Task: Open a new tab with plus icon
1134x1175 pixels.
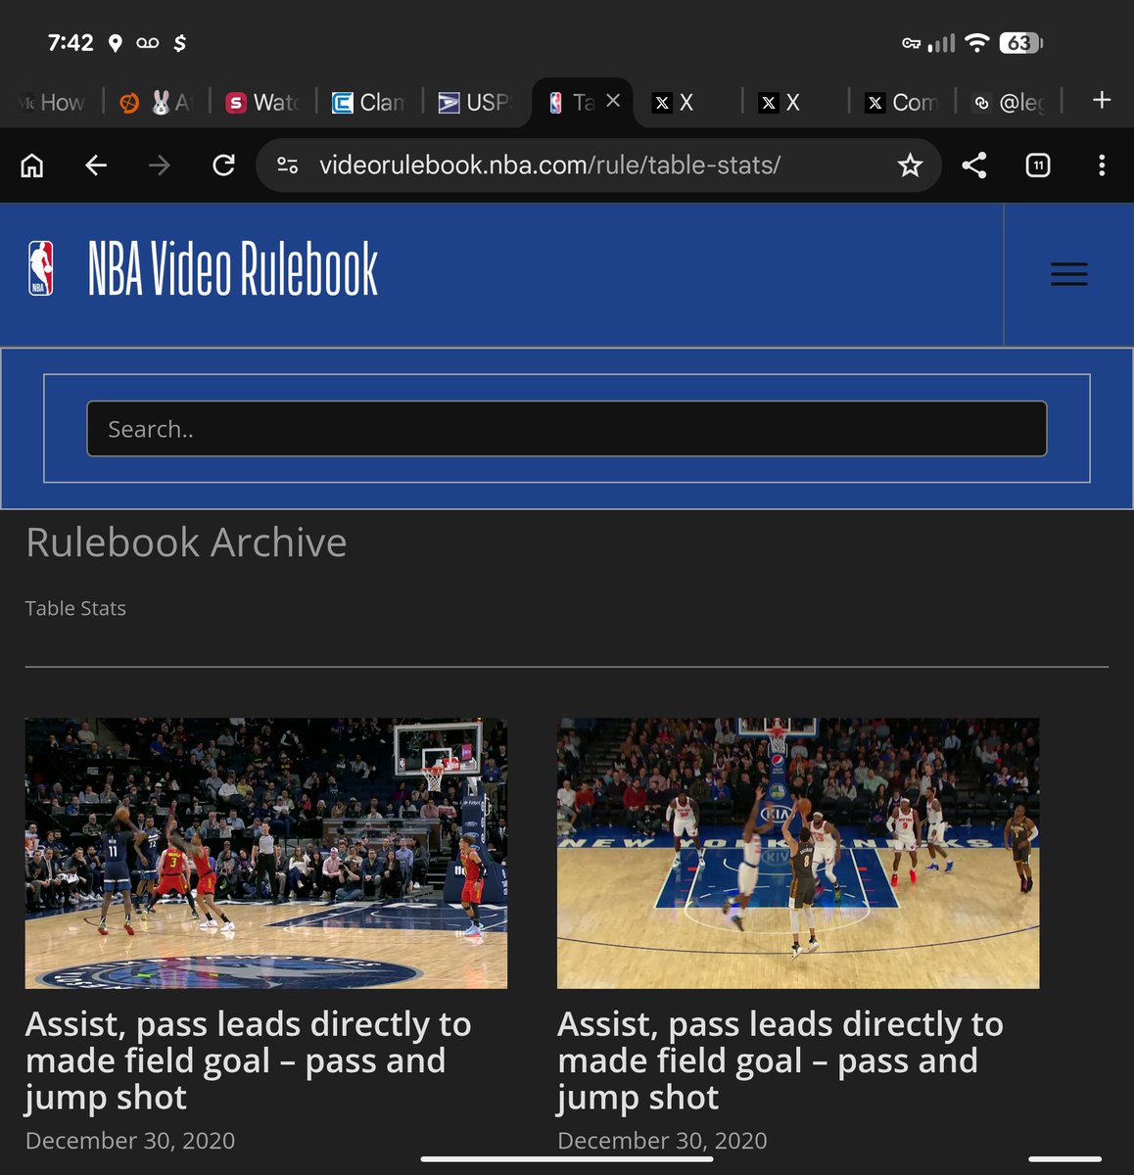Action: 1102,100
